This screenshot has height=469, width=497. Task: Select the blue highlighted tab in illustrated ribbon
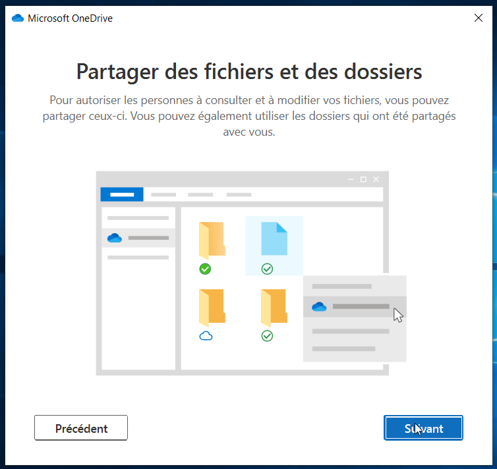tap(121, 194)
